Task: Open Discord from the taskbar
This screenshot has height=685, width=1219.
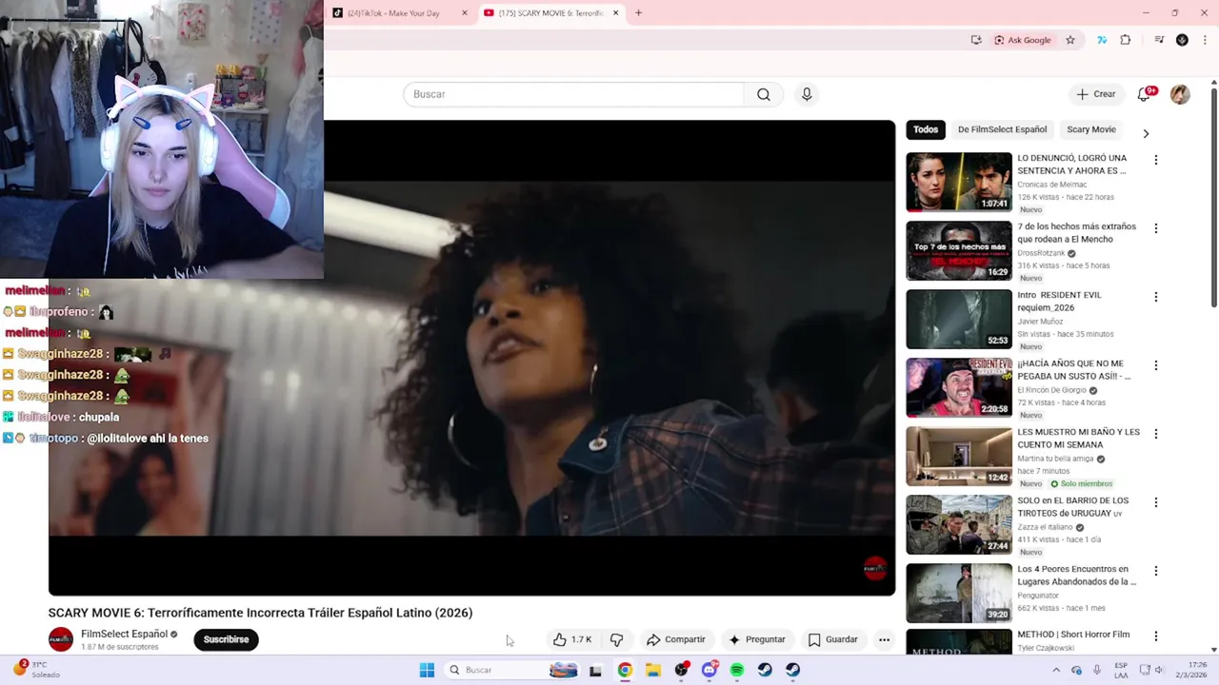Action: click(709, 670)
